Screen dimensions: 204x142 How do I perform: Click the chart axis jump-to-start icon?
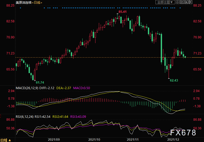click(182, 2)
